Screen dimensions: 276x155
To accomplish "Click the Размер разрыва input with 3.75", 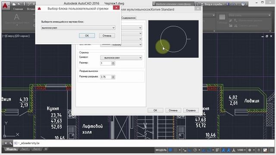I will (106, 77).
